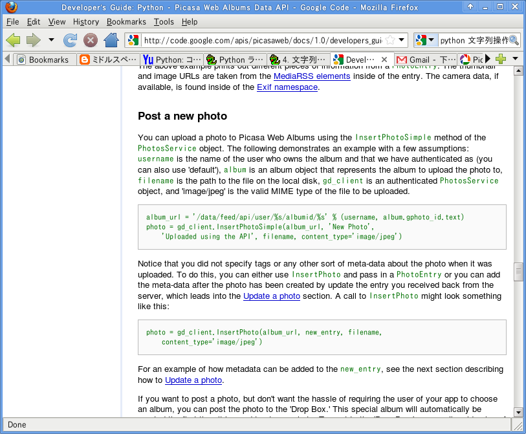Click the window resize grip corner
Viewport: 526px width, 434px height.
coord(518,426)
